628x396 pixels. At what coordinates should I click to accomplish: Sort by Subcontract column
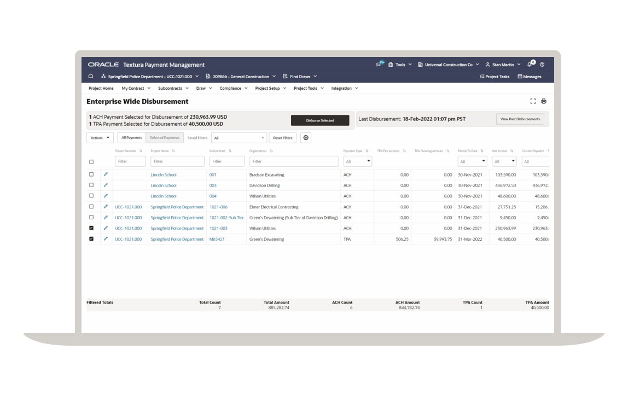[x=230, y=151]
